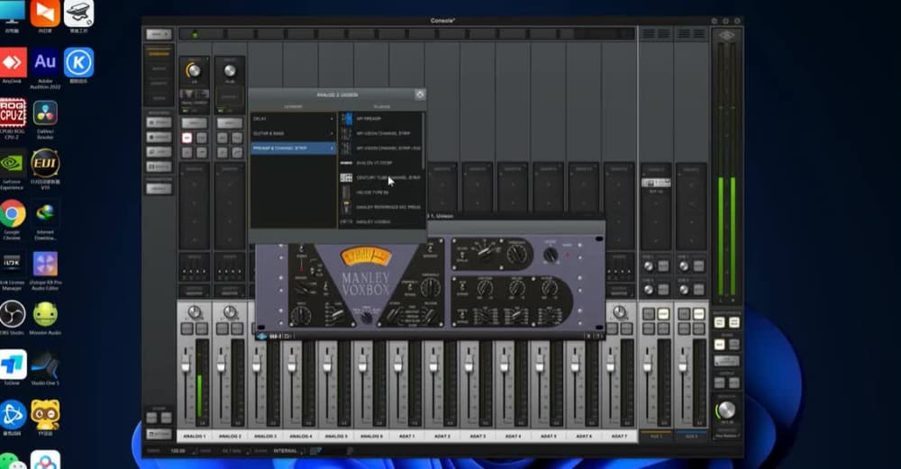Click the API Preamp plug-in icon
901x469 pixels.
coord(347,119)
